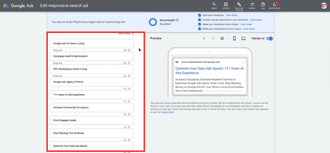Switch preview to mobile device view
Screen dimensions: 330x153
click(x=234, y=38)
